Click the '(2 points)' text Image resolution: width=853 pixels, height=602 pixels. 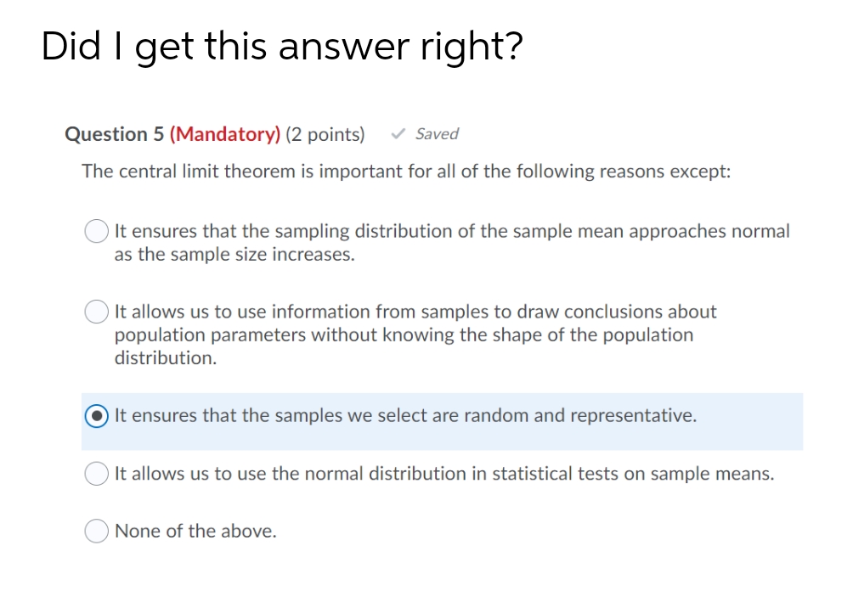(325, 133)
